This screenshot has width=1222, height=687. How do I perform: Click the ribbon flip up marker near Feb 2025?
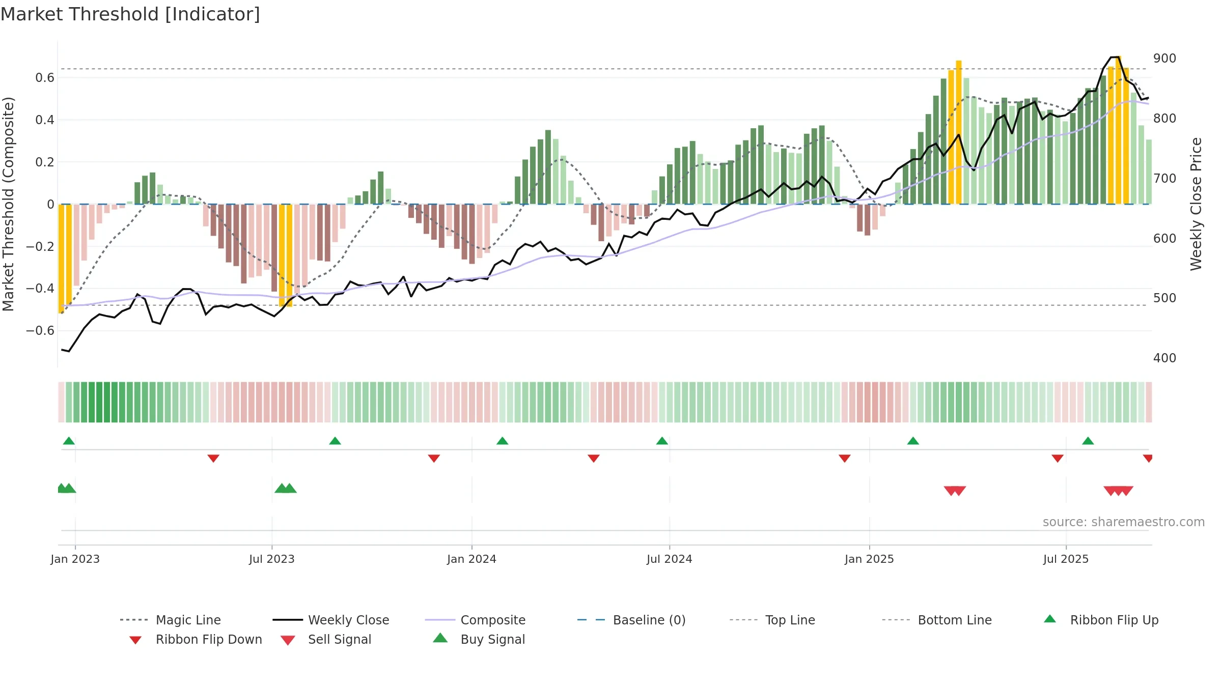[913, 441]
